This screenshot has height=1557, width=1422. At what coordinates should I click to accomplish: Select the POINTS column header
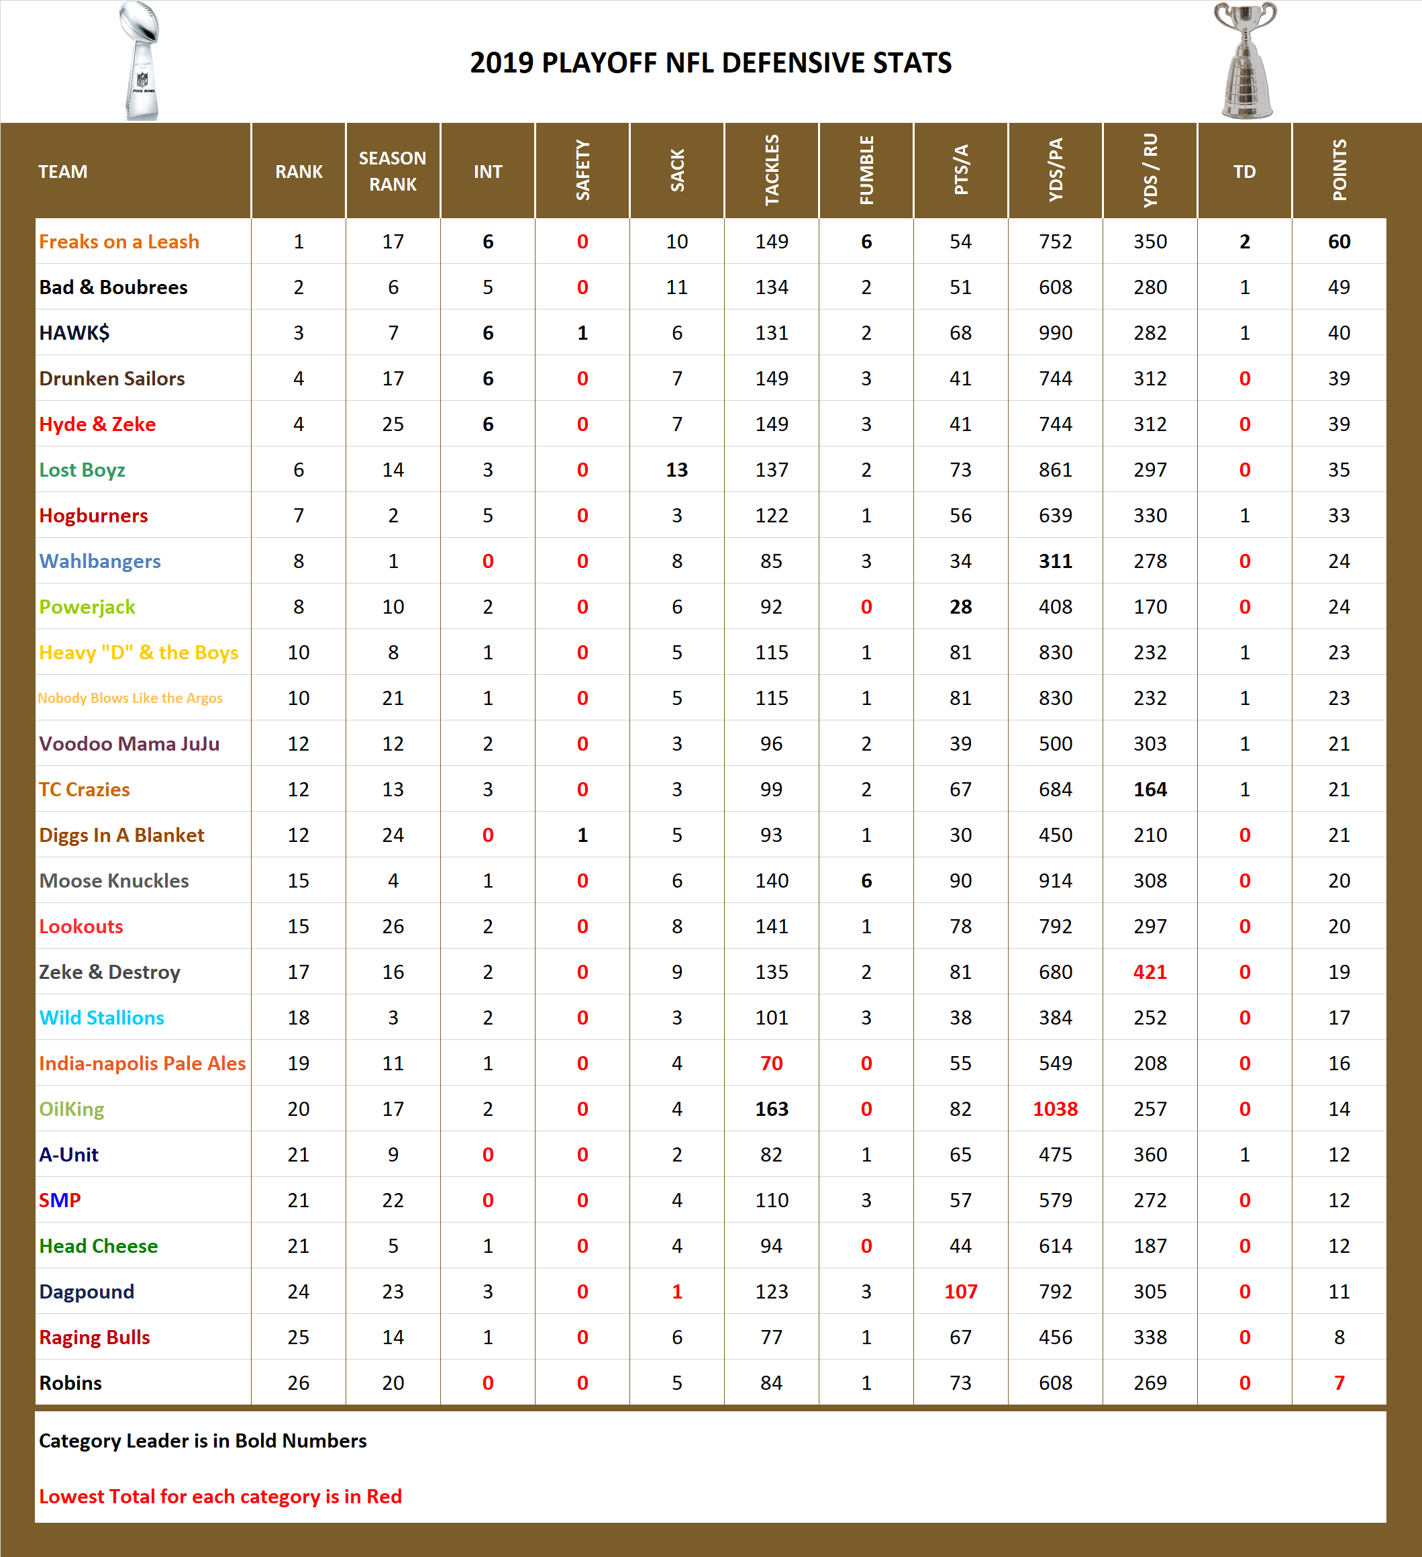click(x=1339, y=170)
